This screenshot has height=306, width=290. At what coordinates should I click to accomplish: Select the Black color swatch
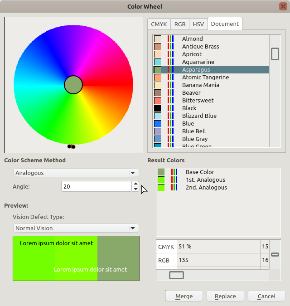coord(189,108)
